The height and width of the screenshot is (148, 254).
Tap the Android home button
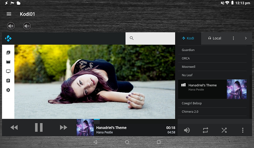[x=127, y=142]
